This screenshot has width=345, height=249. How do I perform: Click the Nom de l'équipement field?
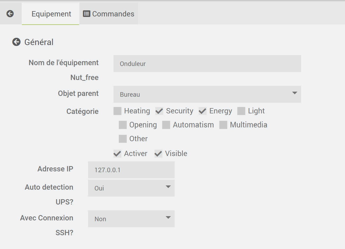[207, 64]
